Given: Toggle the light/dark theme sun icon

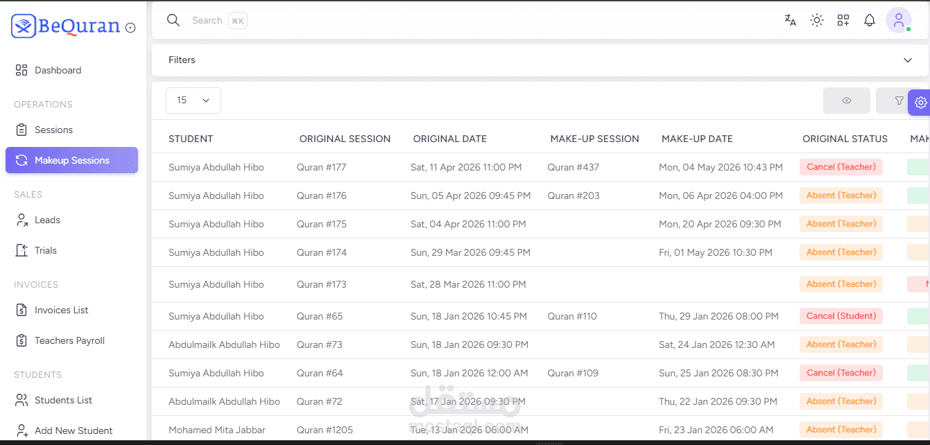Looking at the screenshot, I should pos(817,20).
